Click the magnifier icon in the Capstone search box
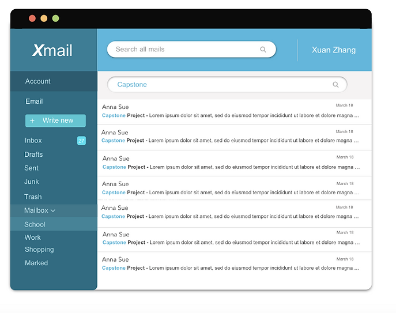This screenshot has height=313, width=396. (335, 85)
